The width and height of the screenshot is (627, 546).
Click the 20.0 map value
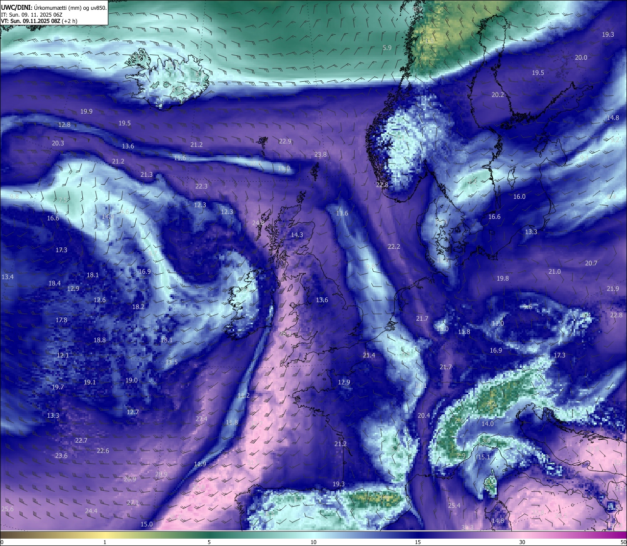581,57
